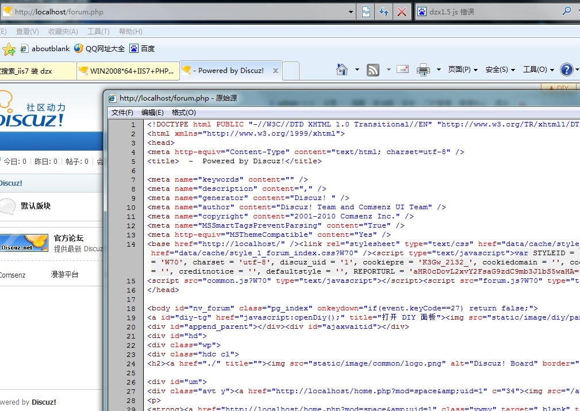Open a new blank tab

click(291, 71)
